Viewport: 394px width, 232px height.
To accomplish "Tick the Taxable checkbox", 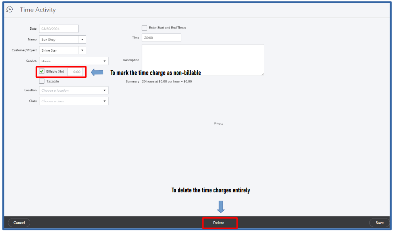I will click(42, 81).
